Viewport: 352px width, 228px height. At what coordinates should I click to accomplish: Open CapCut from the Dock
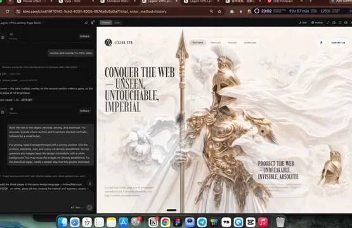pos(251,222)
